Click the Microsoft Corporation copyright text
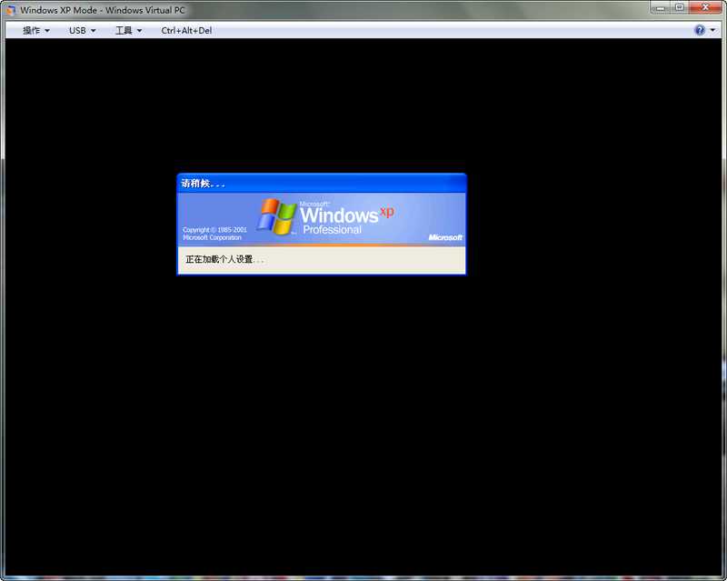 point(214,234)
